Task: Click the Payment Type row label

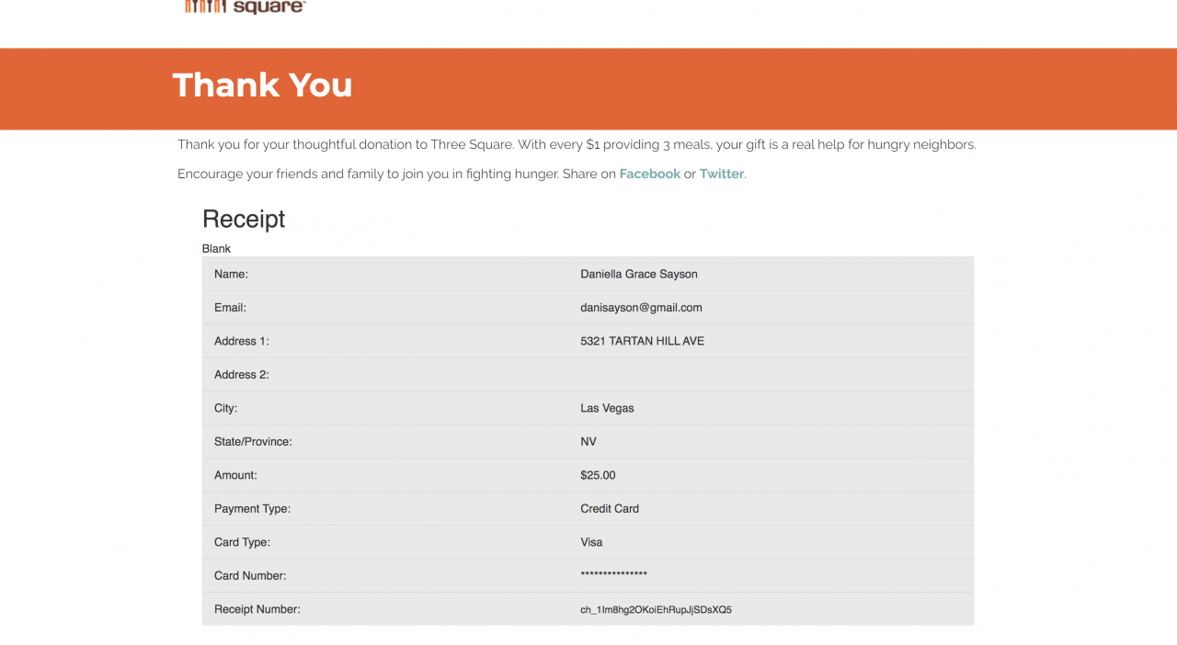Action: click(252, 508)
